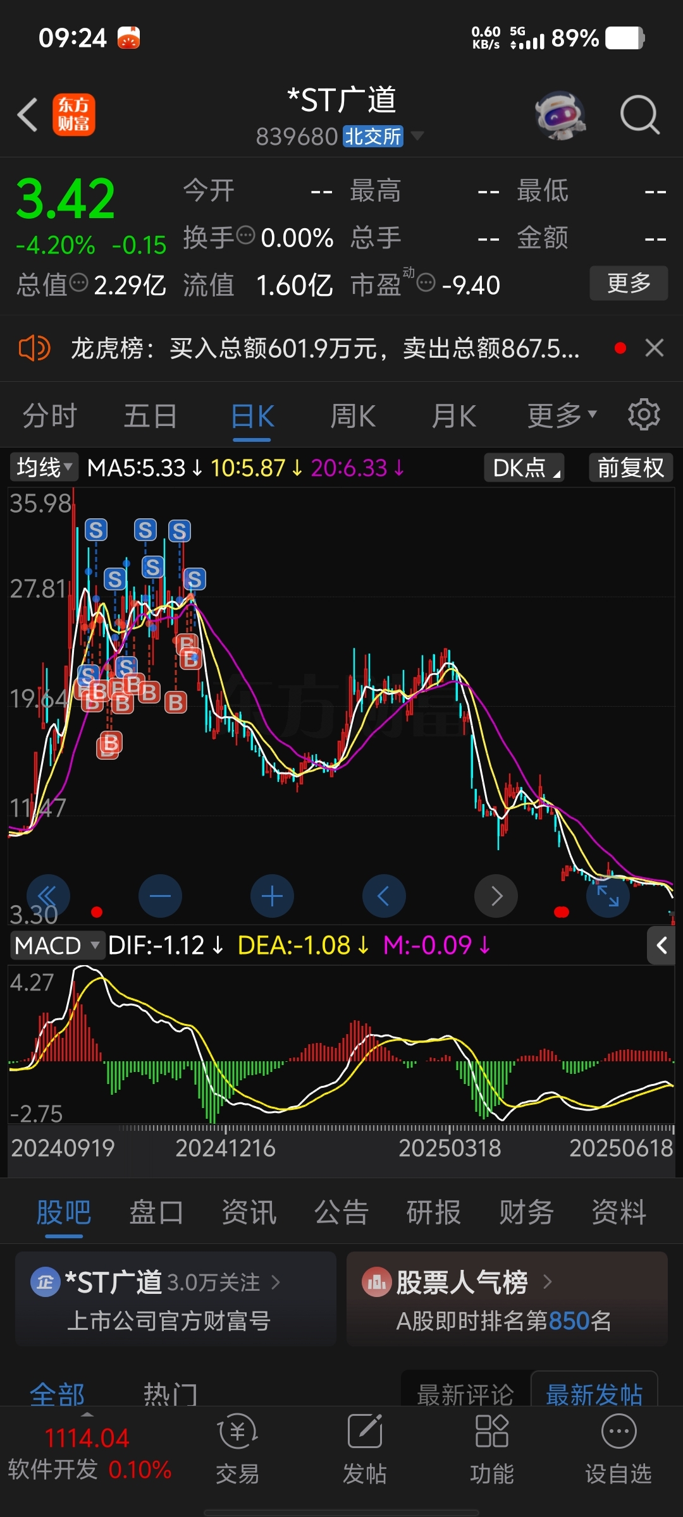The image size is (683, 1517).
Task: Open 股票人气榜 ranking card
Action: [x=507, y=1299]
